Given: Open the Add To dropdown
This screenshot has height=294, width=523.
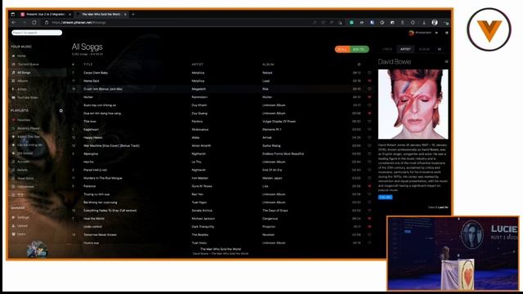Looking at the screenshot, I should pyautogui.click(x=360, y=49).
